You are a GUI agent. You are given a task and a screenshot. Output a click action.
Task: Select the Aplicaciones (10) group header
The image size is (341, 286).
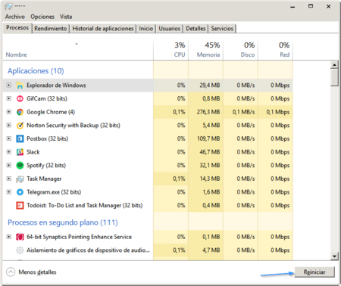click(x=36, y=71)
